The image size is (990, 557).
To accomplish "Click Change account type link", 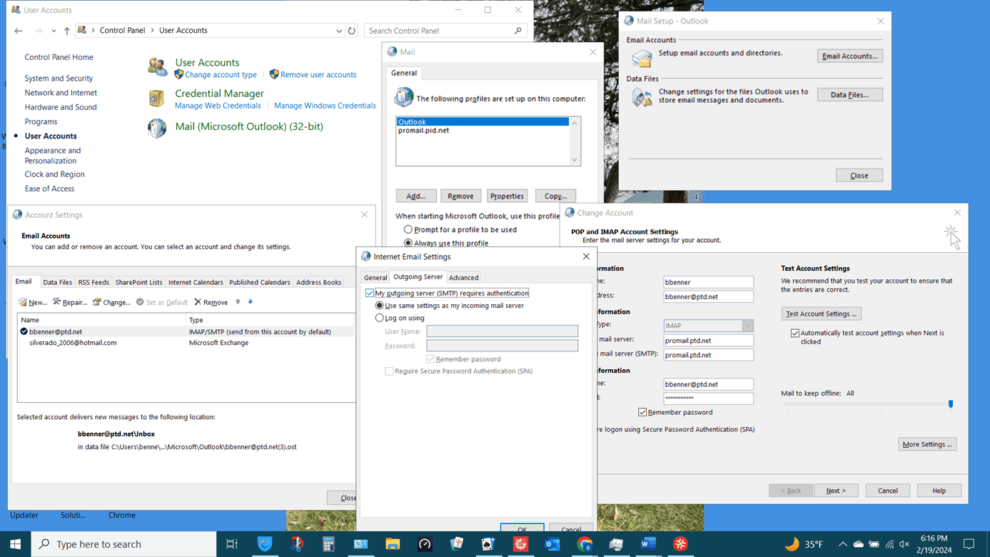I will pyautogui.click(x=221, y=75).
